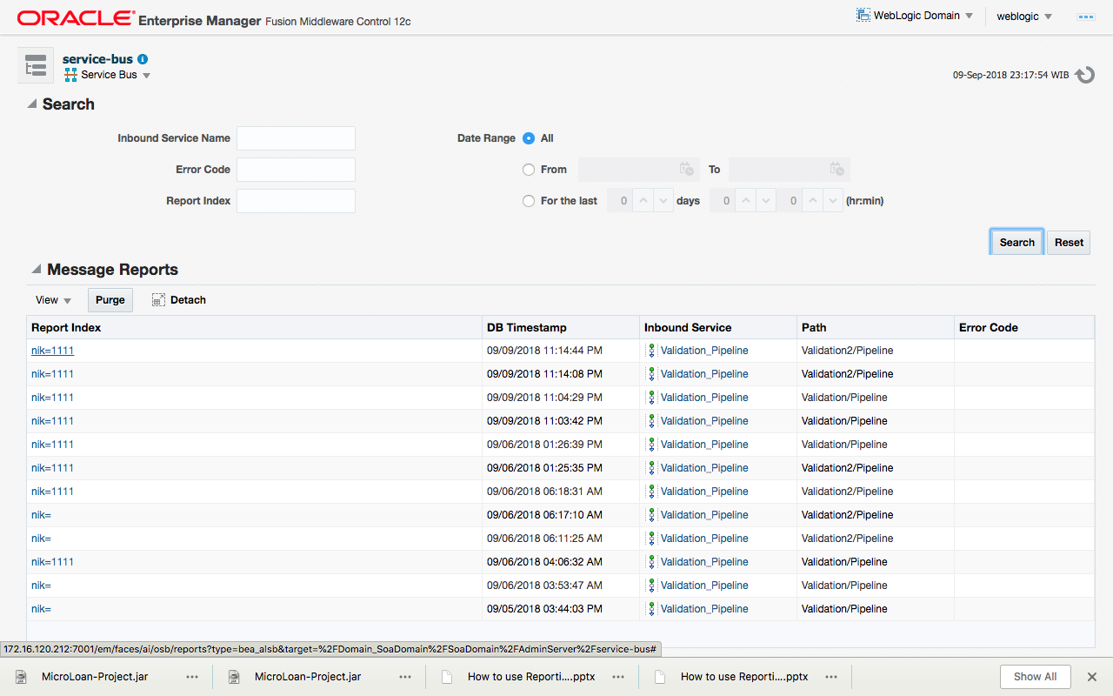Open the navigation tree icon beside service-bus
Viewport: 1113px width, 696px height.
[x=35, y=64]
